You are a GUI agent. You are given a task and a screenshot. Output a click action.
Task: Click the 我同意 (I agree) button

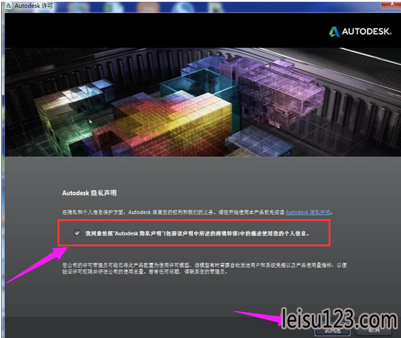coord(332,331)
